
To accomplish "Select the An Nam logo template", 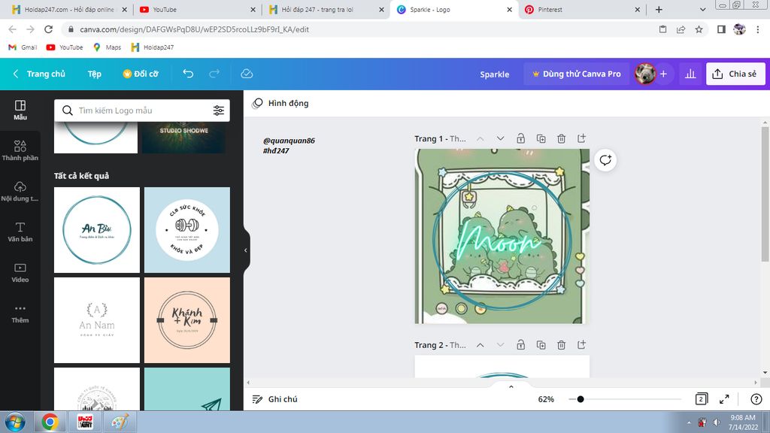I will [x=97, y=320].
